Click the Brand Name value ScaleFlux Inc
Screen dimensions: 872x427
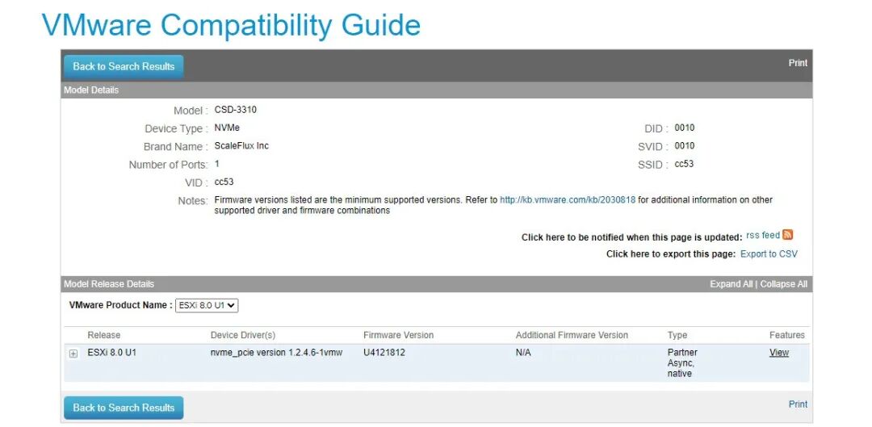(x=241, y=145)
